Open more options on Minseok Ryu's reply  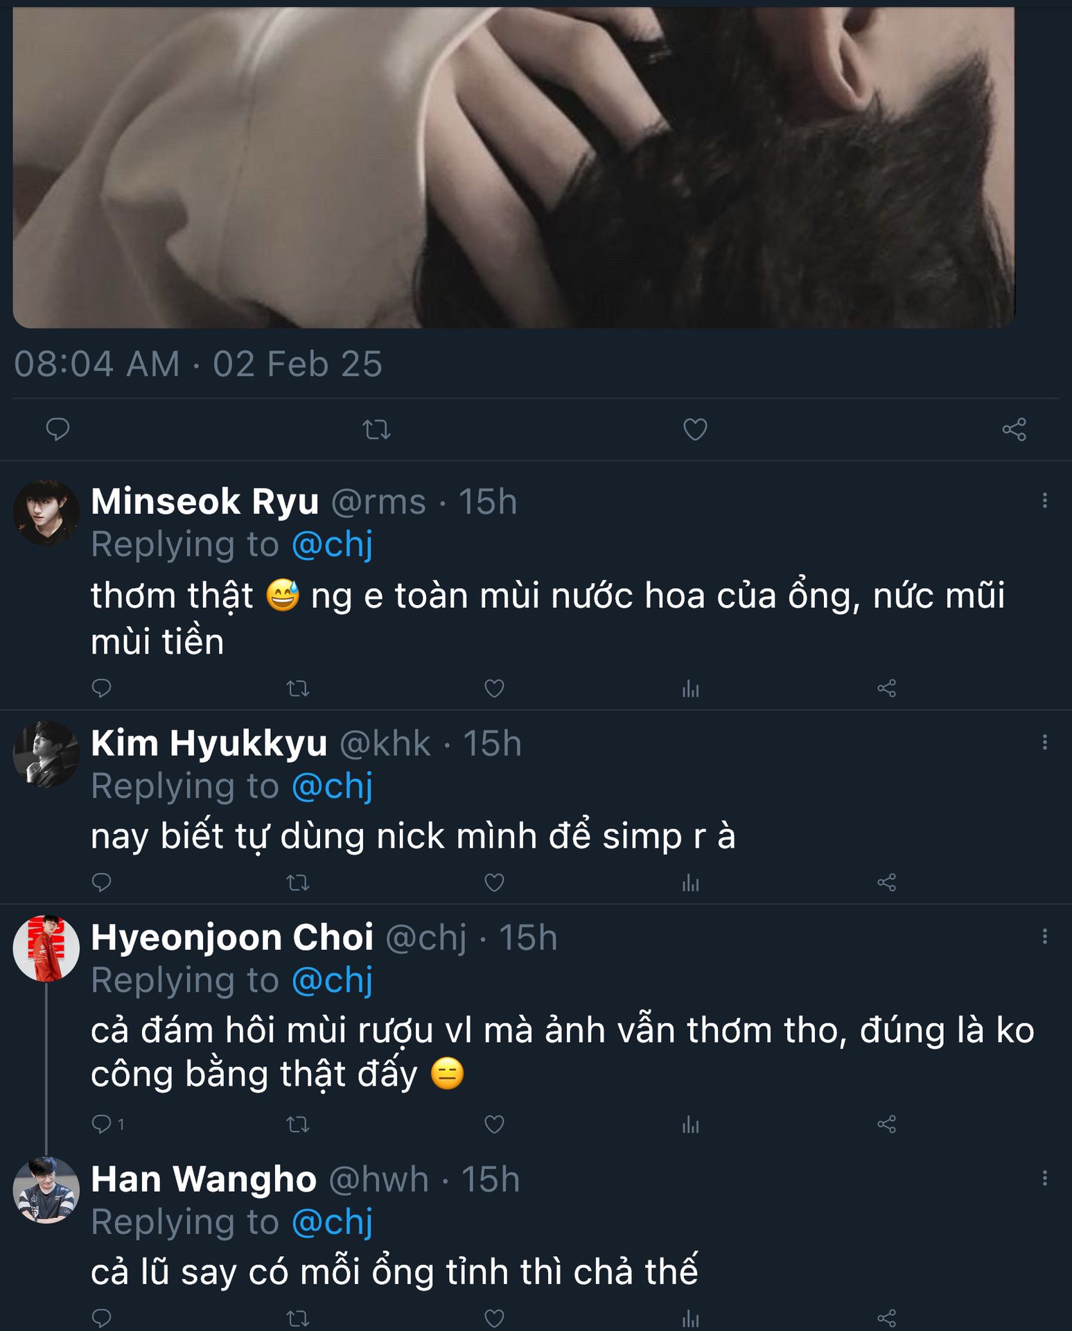coord(1044,501)
